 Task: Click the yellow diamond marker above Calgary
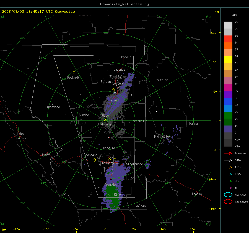click(x=109, y=160)
